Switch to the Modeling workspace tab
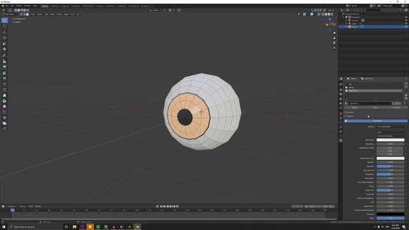 pyautogui.click(x=54, y=6)
